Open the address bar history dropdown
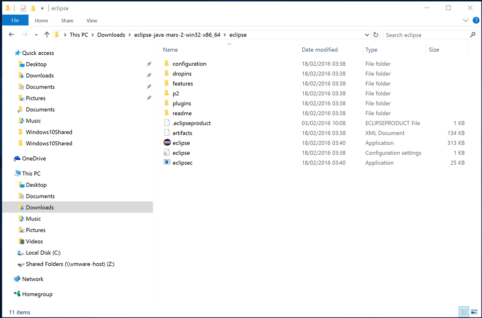 point(367,35)
